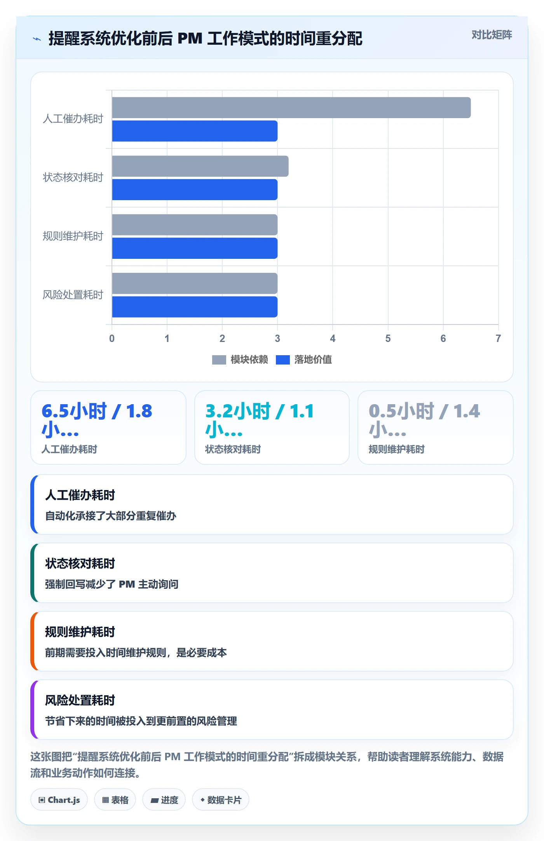Click the title 提醒系统优化前后 PM 工作模式的时间重分配
Viewport: 544px width, 841px height.
(x=205, y=38)
